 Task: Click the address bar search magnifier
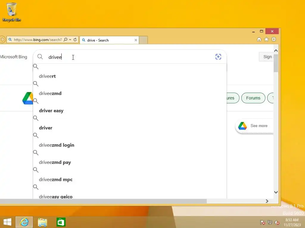(66, 39)
